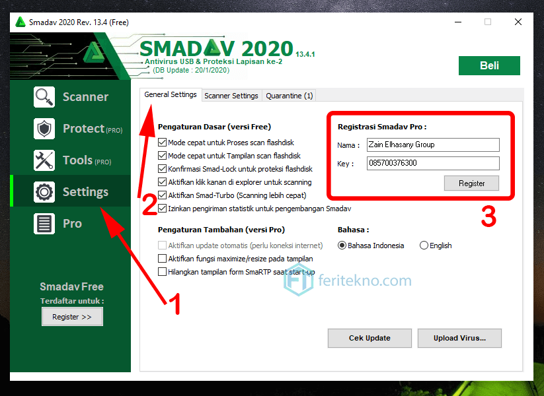Disable Aktifkan Smad-Turbo checkbox

click(x=162, y=195)
